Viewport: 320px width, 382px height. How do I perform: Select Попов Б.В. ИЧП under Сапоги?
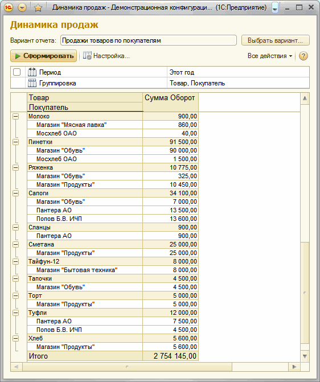(x=85, y=219)
